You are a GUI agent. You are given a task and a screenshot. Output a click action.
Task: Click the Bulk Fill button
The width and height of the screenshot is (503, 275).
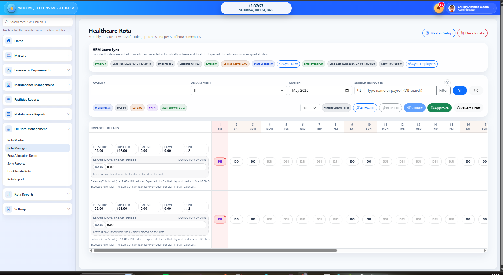[x=390, y=108]
